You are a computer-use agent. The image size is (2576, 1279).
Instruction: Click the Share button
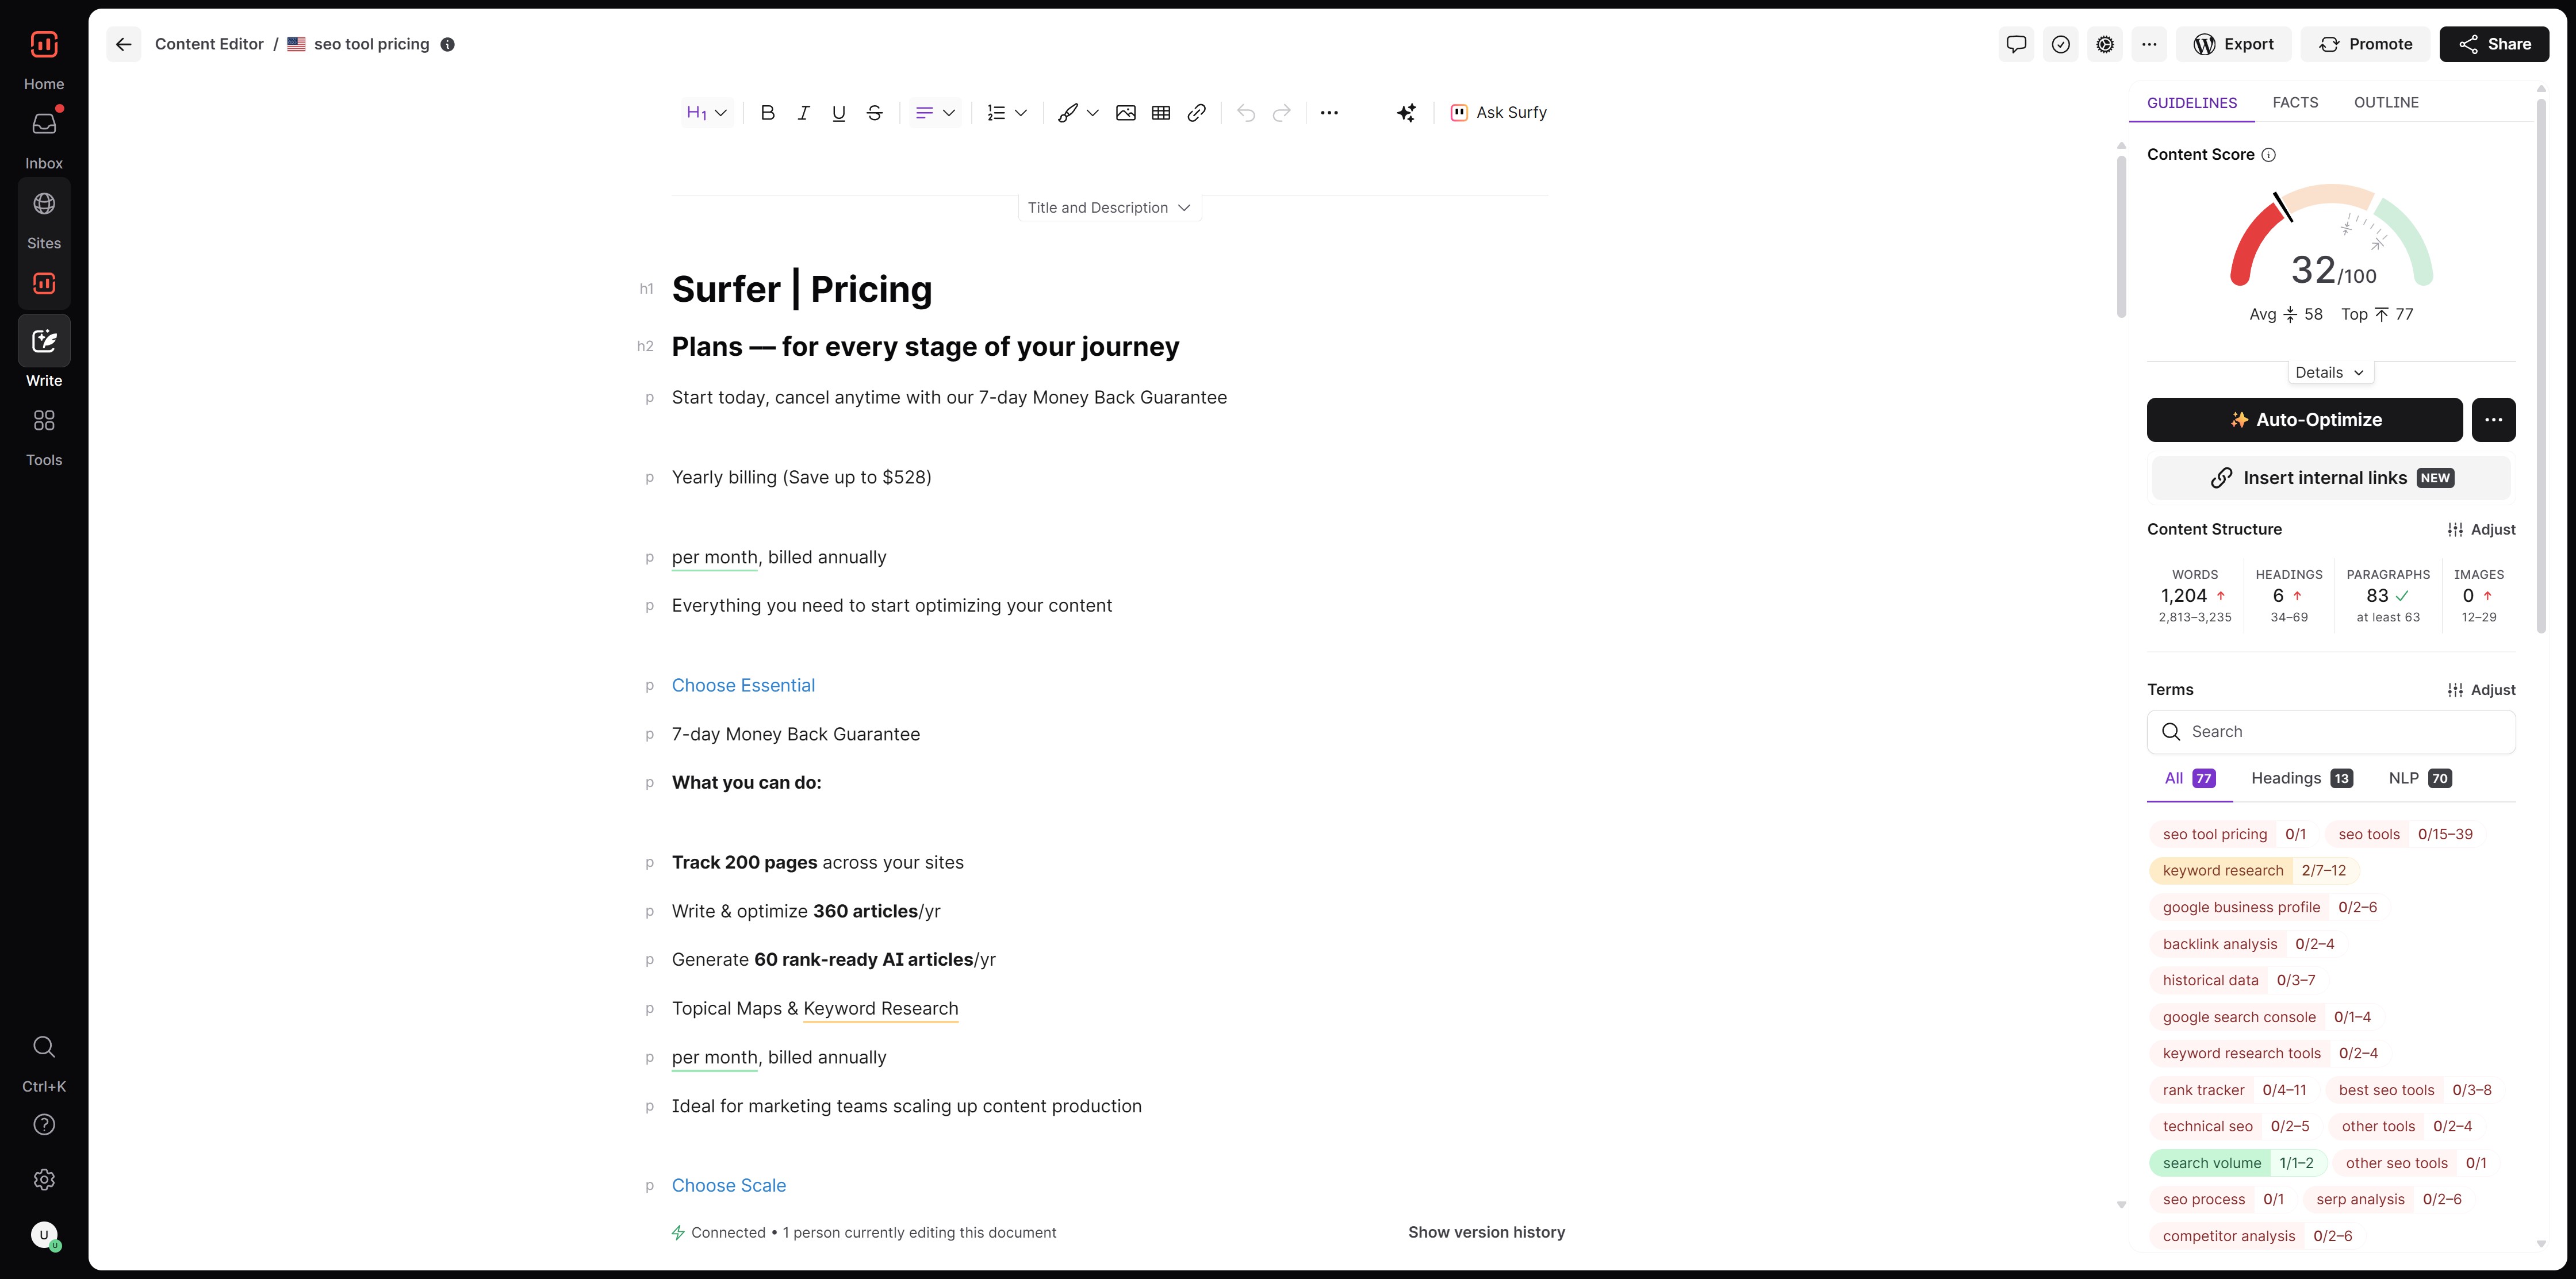(2494, 44)
